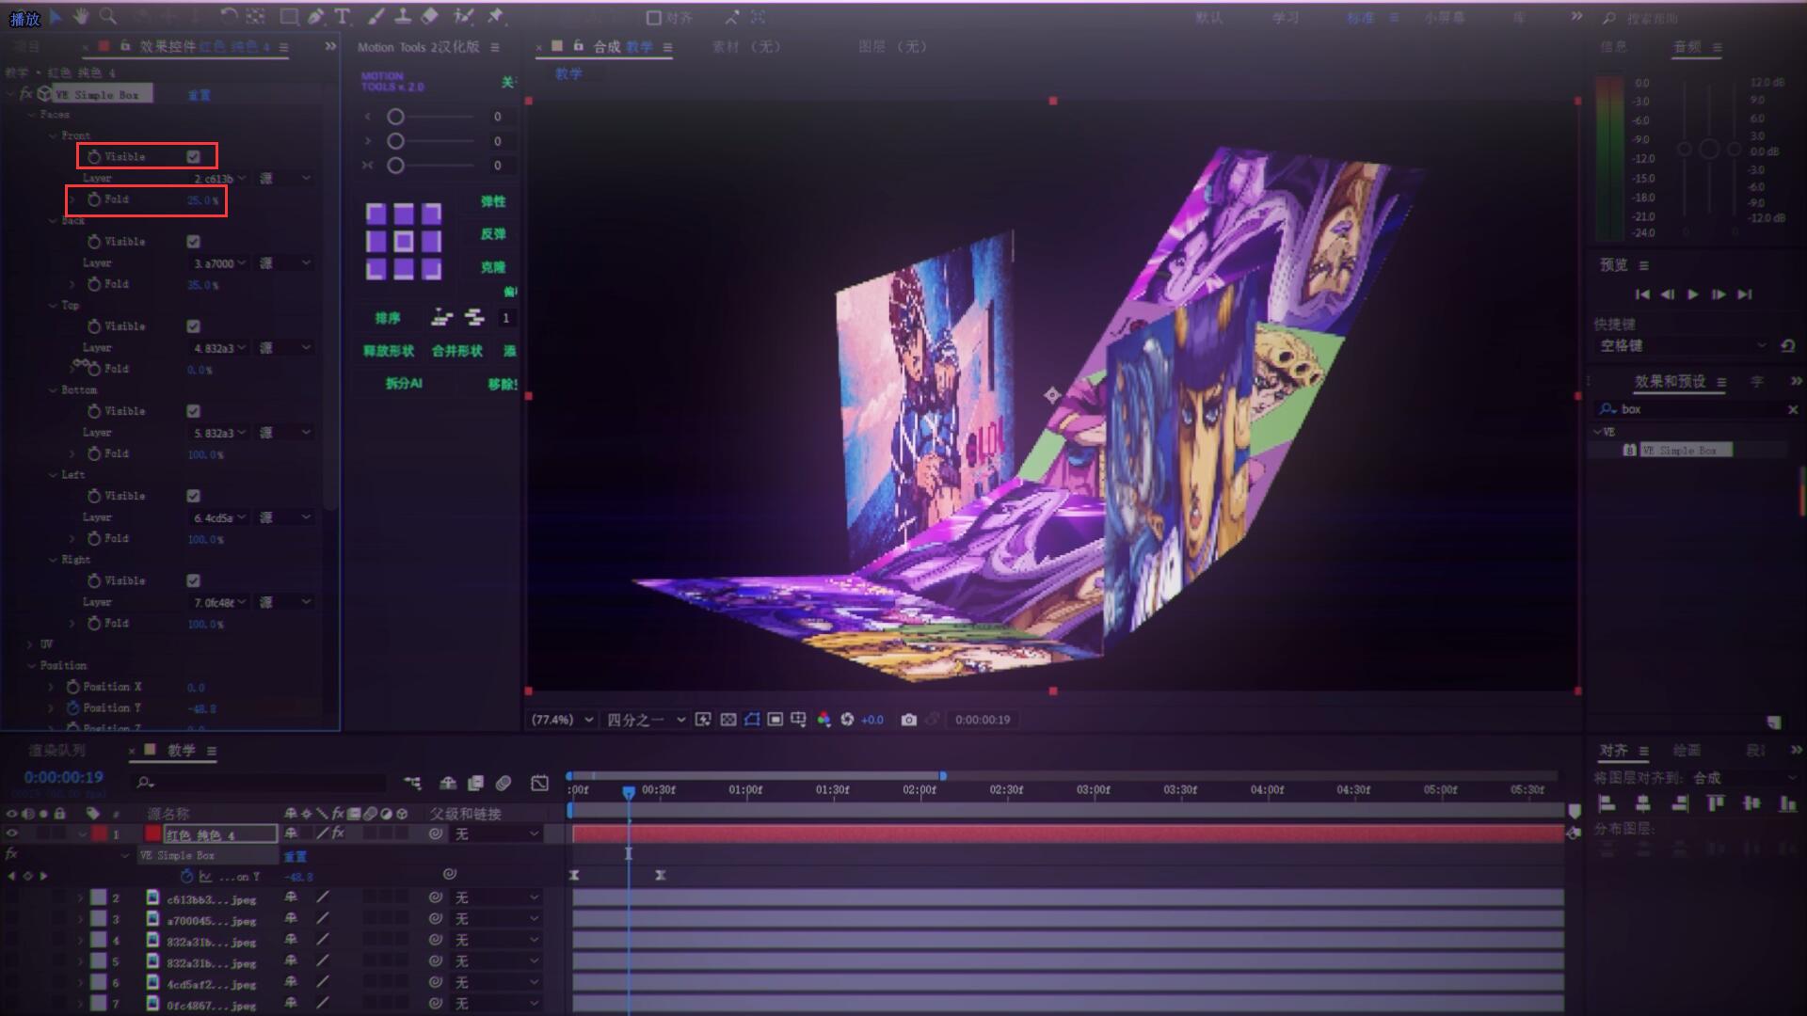Open the Front Layer dropdown showing 2. c613b

point(219,179)
